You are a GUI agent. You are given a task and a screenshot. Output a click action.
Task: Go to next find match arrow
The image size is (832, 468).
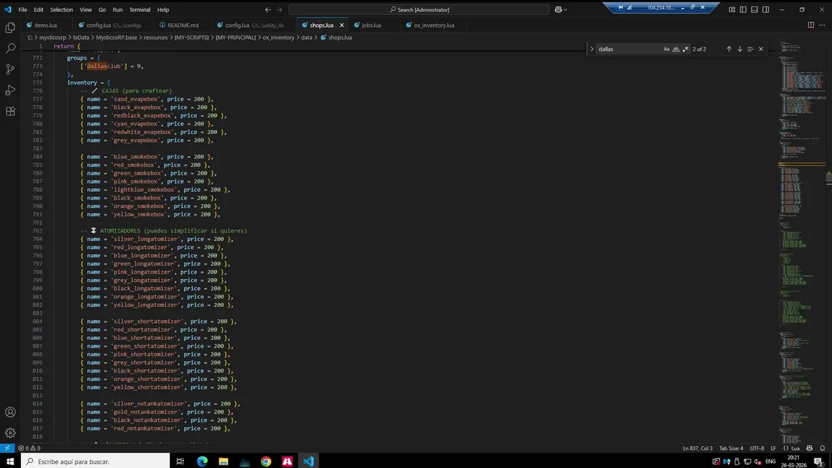pyautogui.click(x=739, y=49)
